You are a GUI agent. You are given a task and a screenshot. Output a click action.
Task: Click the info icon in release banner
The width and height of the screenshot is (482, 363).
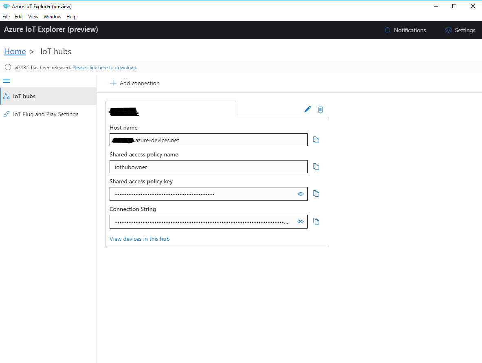pos(8,67)
